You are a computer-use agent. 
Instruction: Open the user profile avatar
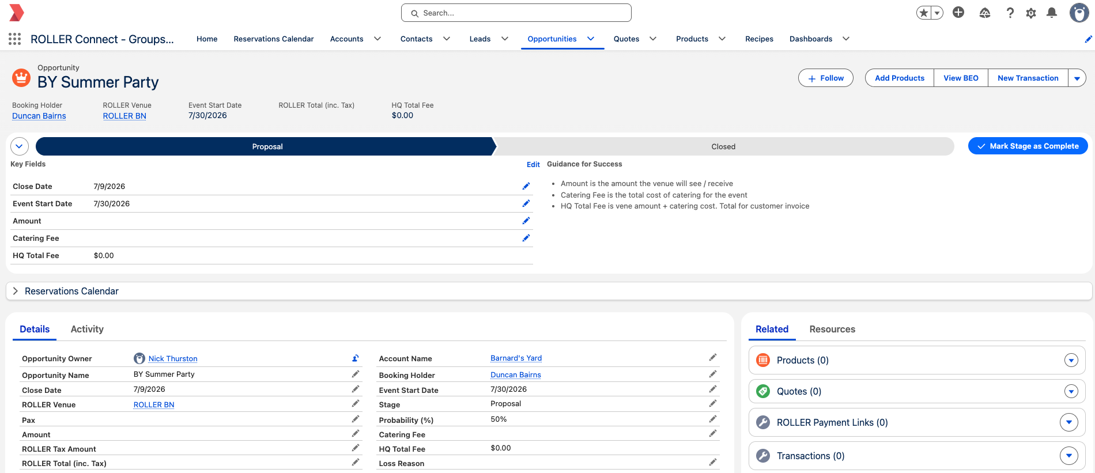tap(1079, 13)
